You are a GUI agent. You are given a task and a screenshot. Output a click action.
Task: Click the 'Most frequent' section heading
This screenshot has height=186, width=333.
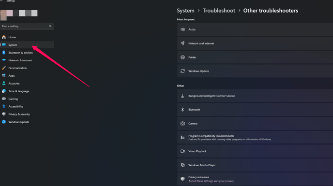point(186,19)
